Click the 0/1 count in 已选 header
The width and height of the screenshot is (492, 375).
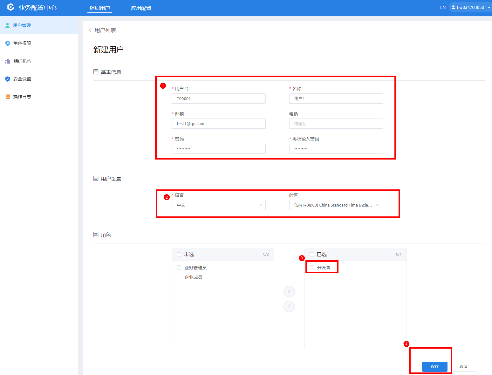(399, 254)
